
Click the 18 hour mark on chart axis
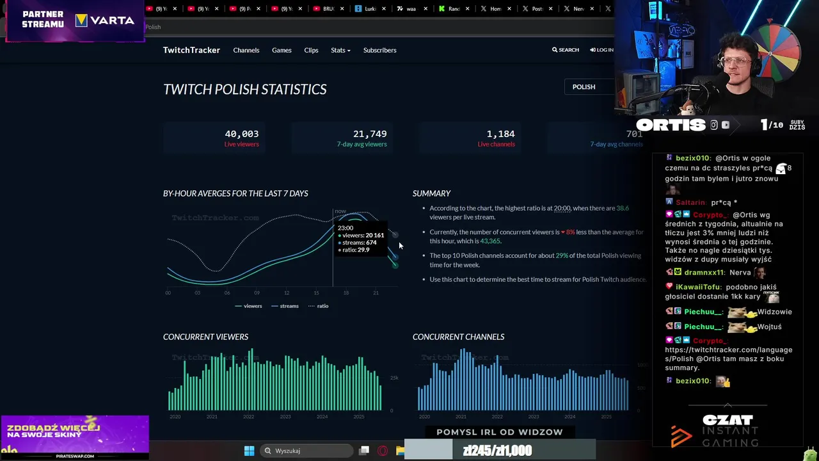click(346, 293)
